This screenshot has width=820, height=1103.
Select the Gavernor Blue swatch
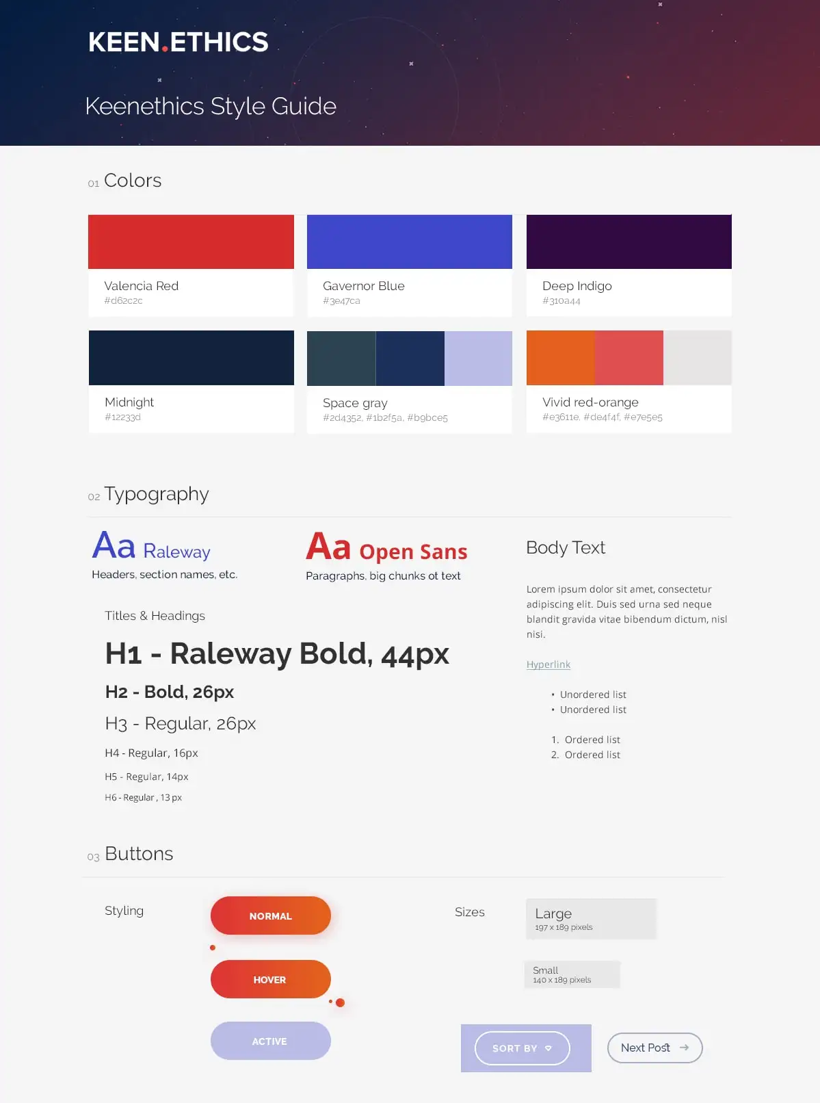(x=409, y=242)
